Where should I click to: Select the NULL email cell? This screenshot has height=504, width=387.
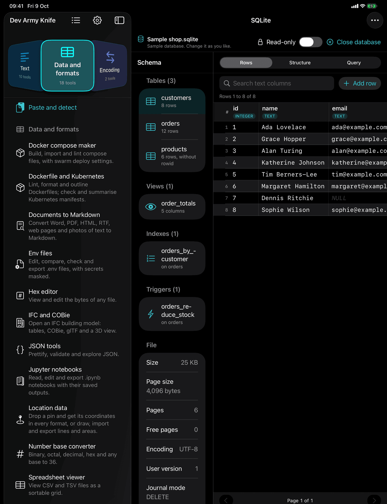(x=358, y=198)
